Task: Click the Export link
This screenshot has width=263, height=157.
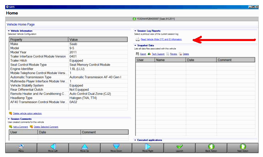Action: [143, 54]
